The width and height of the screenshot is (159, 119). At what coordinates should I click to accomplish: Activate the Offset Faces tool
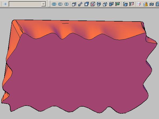pyautogui.click(x=87, y=4)
